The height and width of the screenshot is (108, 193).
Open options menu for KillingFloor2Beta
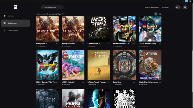(x=83, y=44)
